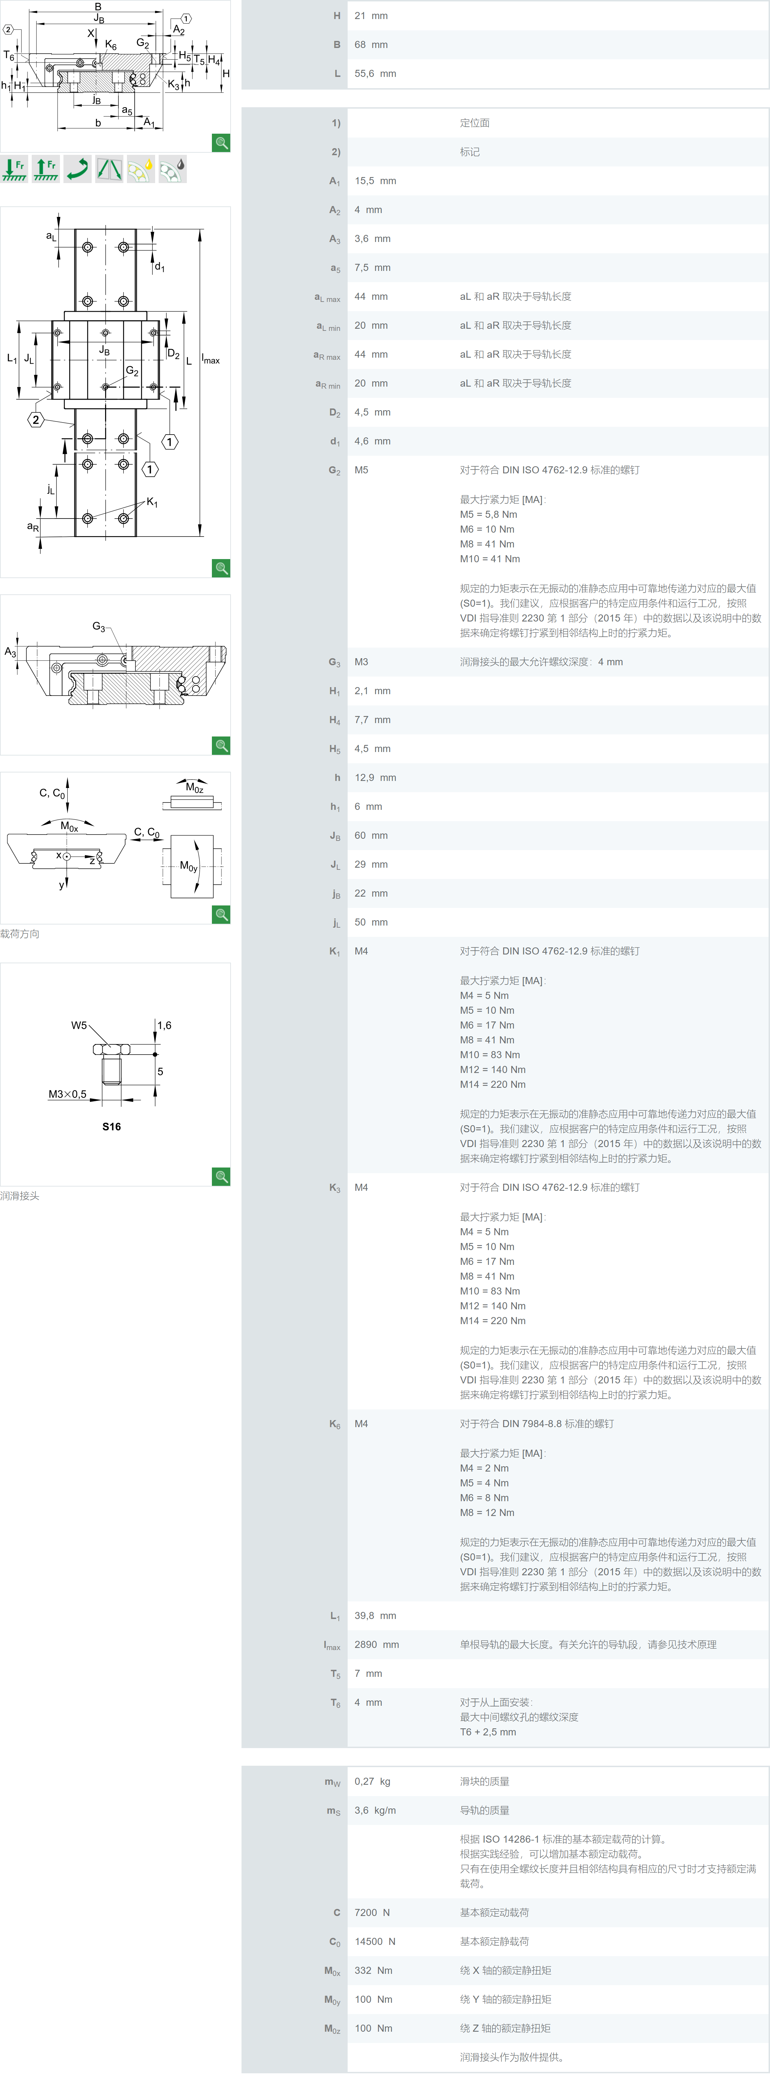This screenshot has width=770, height=2086.
Task: Click the aL max note about rail length
Action: tap(516, 296)
